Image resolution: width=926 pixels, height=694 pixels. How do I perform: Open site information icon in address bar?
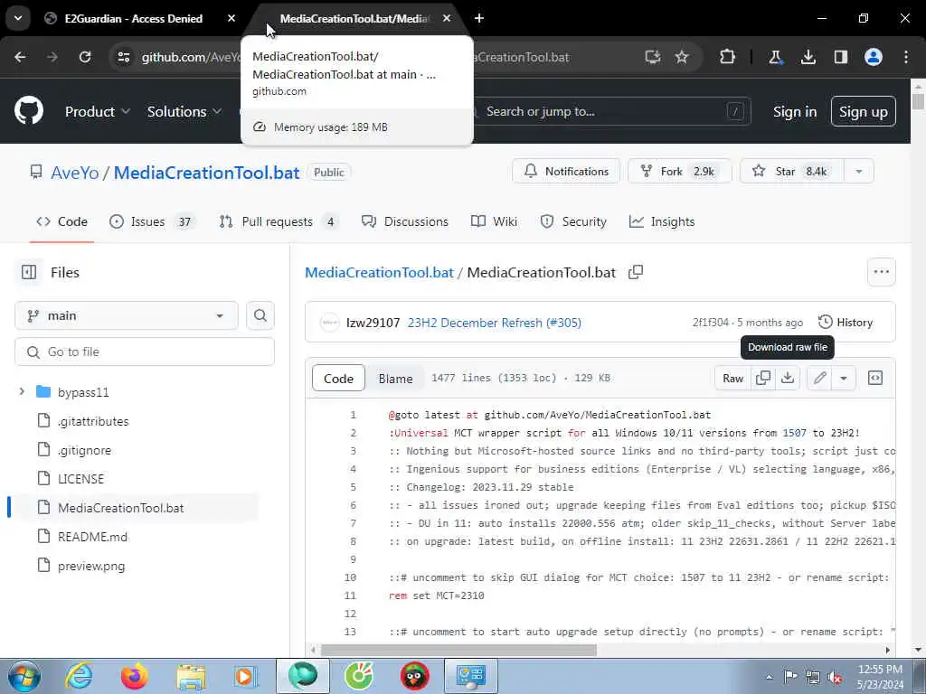[x=123, y=57]
